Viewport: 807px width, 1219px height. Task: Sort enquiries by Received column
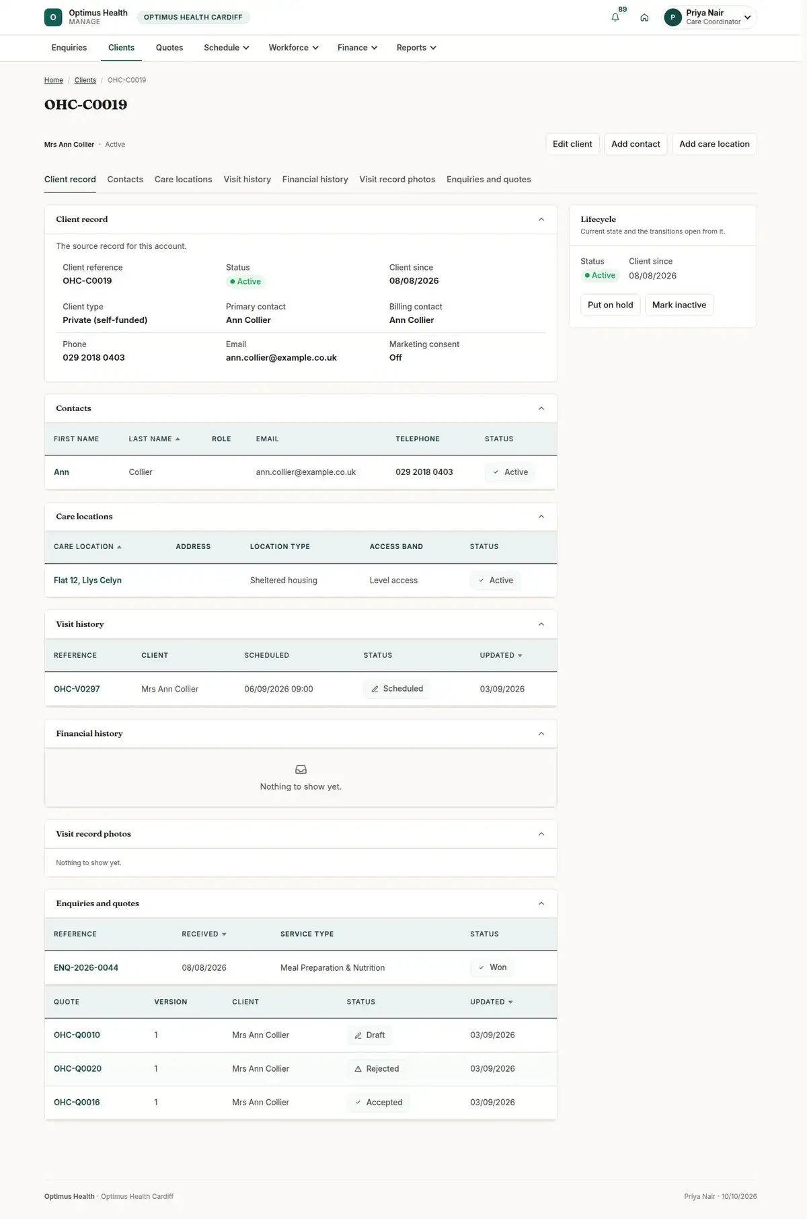point(204,934)
